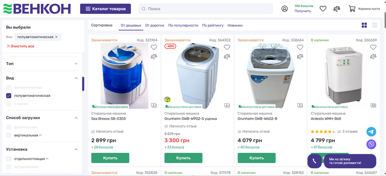Uncheck the полуавтоматическая checkbox
The width and height of the screenshot is (386, 176).
(x=9, y=96)
